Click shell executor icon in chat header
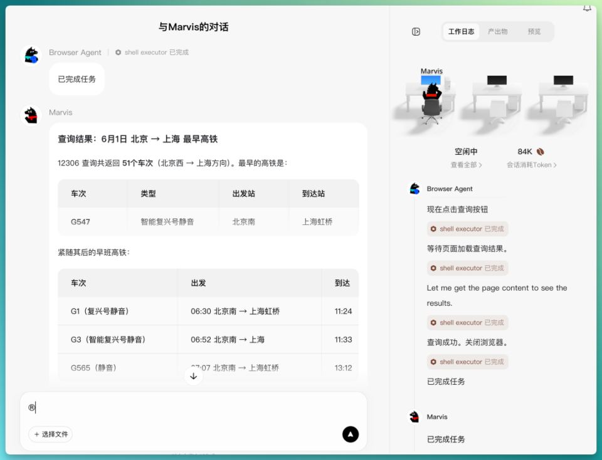This screenshot has width=602, height=460. click(119, 52)
